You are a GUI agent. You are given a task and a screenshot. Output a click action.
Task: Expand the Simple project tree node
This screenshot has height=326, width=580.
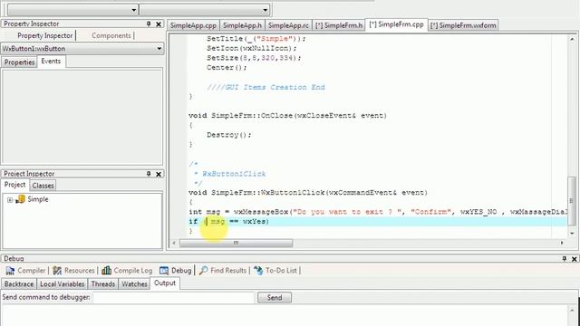[x=10, y=200]
